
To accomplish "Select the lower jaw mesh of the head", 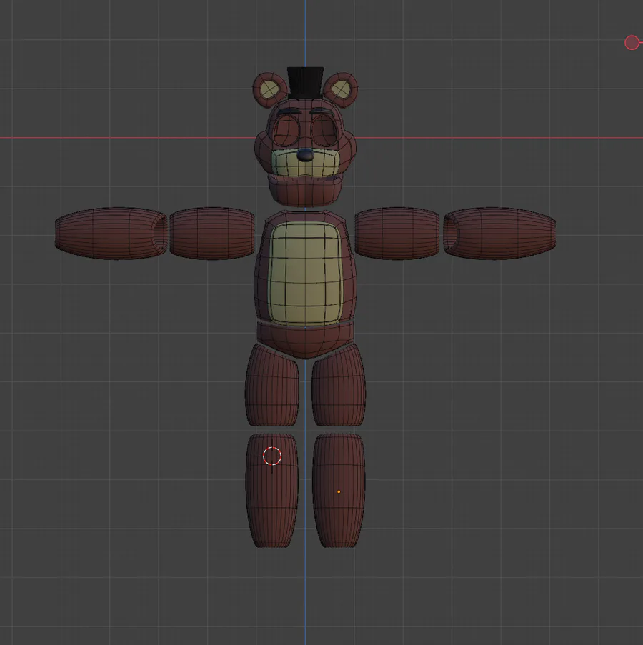I will (x=305, y=191).
